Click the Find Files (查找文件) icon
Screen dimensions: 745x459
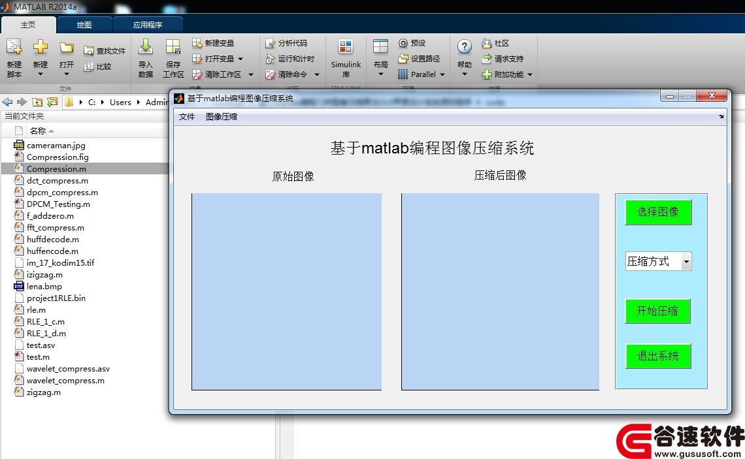pyautogui.click(x=89, y=51)
